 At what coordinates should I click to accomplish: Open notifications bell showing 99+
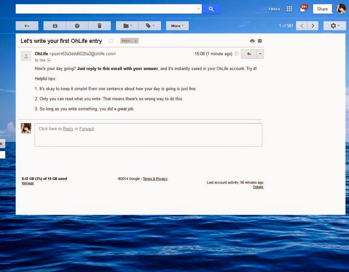(x=303, y=9)
